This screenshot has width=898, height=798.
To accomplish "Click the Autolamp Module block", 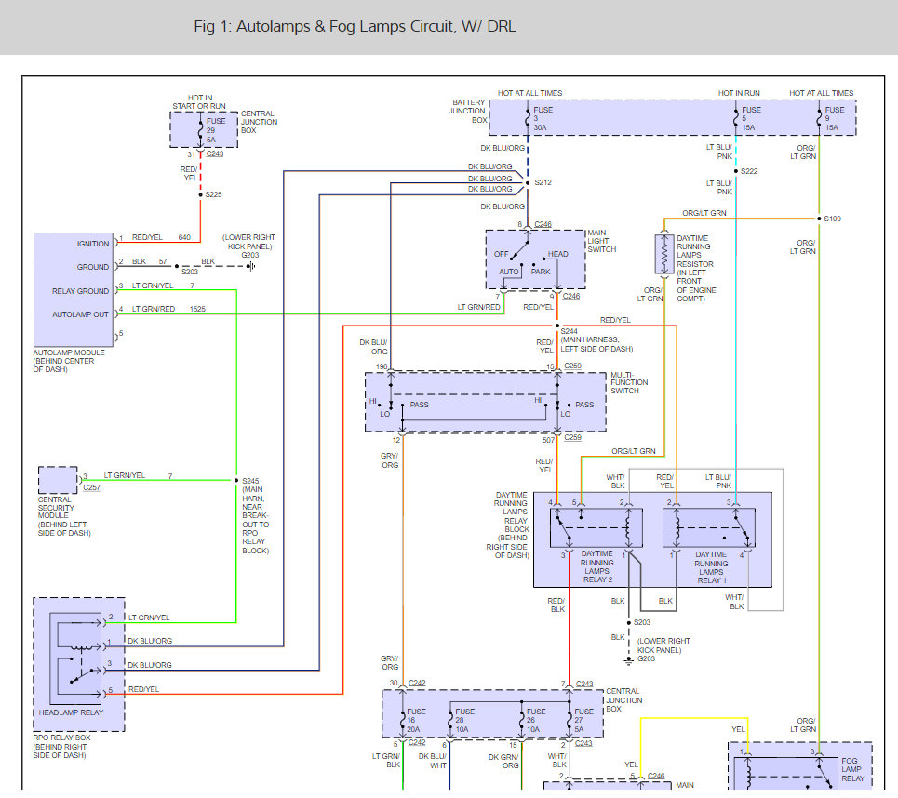I will (74, 289).
